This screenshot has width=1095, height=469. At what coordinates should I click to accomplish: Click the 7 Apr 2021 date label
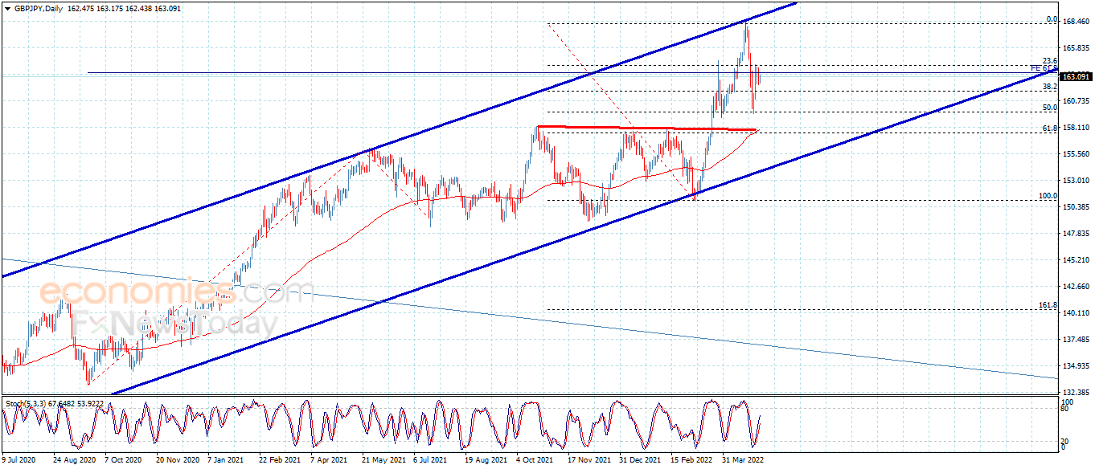328,461
